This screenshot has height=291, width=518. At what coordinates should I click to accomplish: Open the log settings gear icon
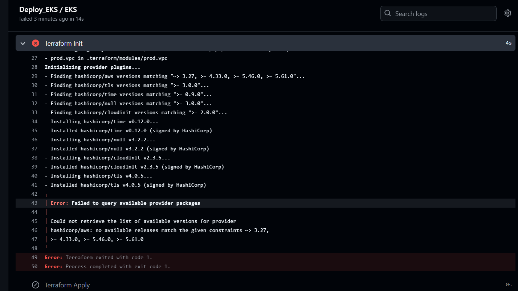[x=508, y=13]
